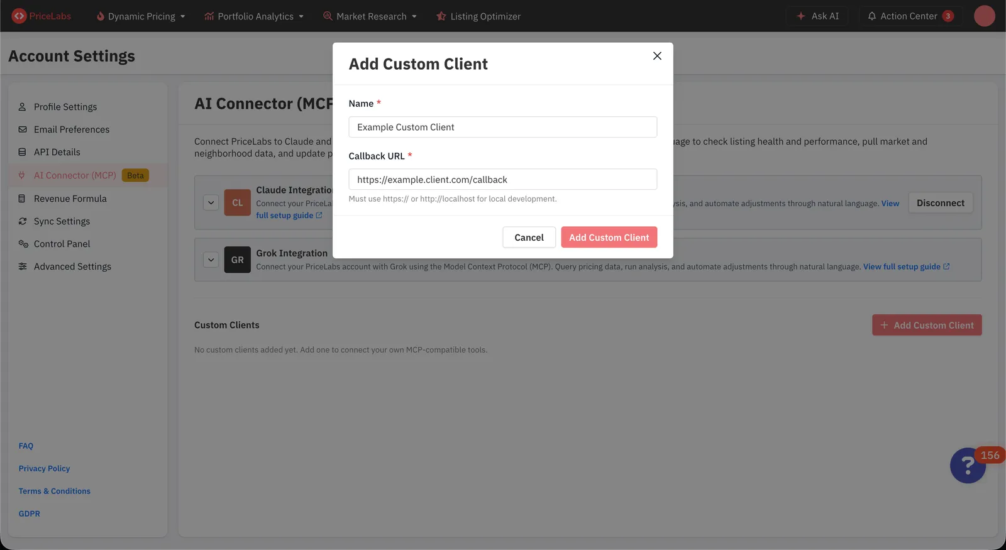The height and width of the screenshot is (550, 1006).
Task: Confirm with the dialog's Add Custom Client button
Action: coord(609,238)
